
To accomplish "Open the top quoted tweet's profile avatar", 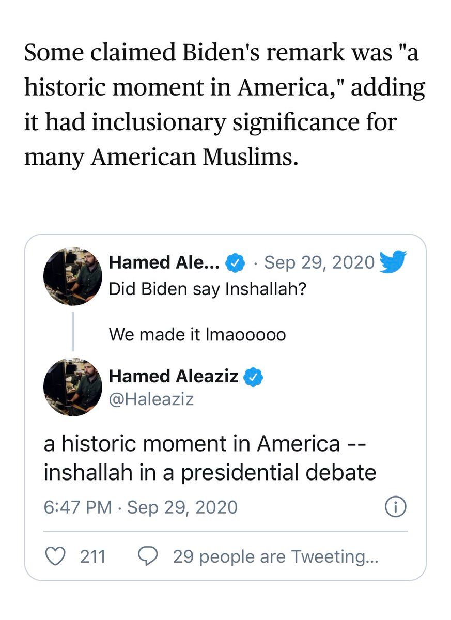I will [x=72, y=276].
